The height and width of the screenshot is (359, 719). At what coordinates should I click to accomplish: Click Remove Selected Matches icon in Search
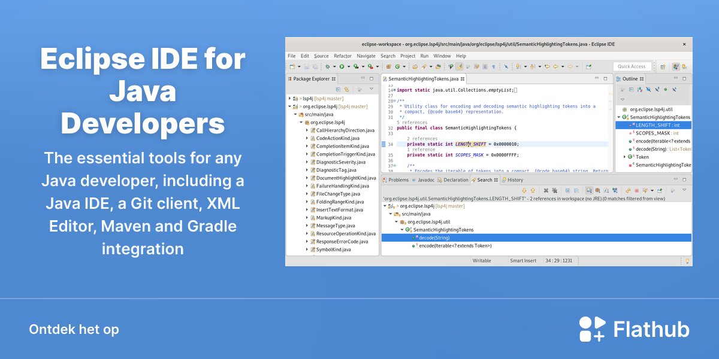[x=546, y=190]
